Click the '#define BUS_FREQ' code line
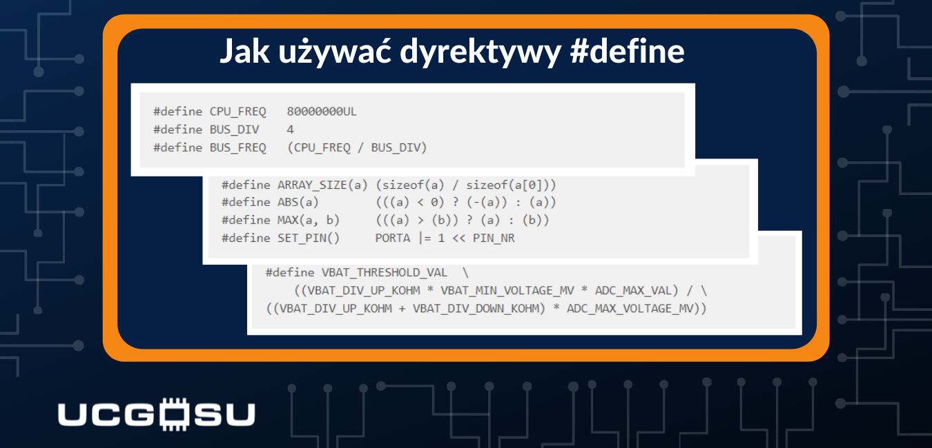 pos(209,147)
